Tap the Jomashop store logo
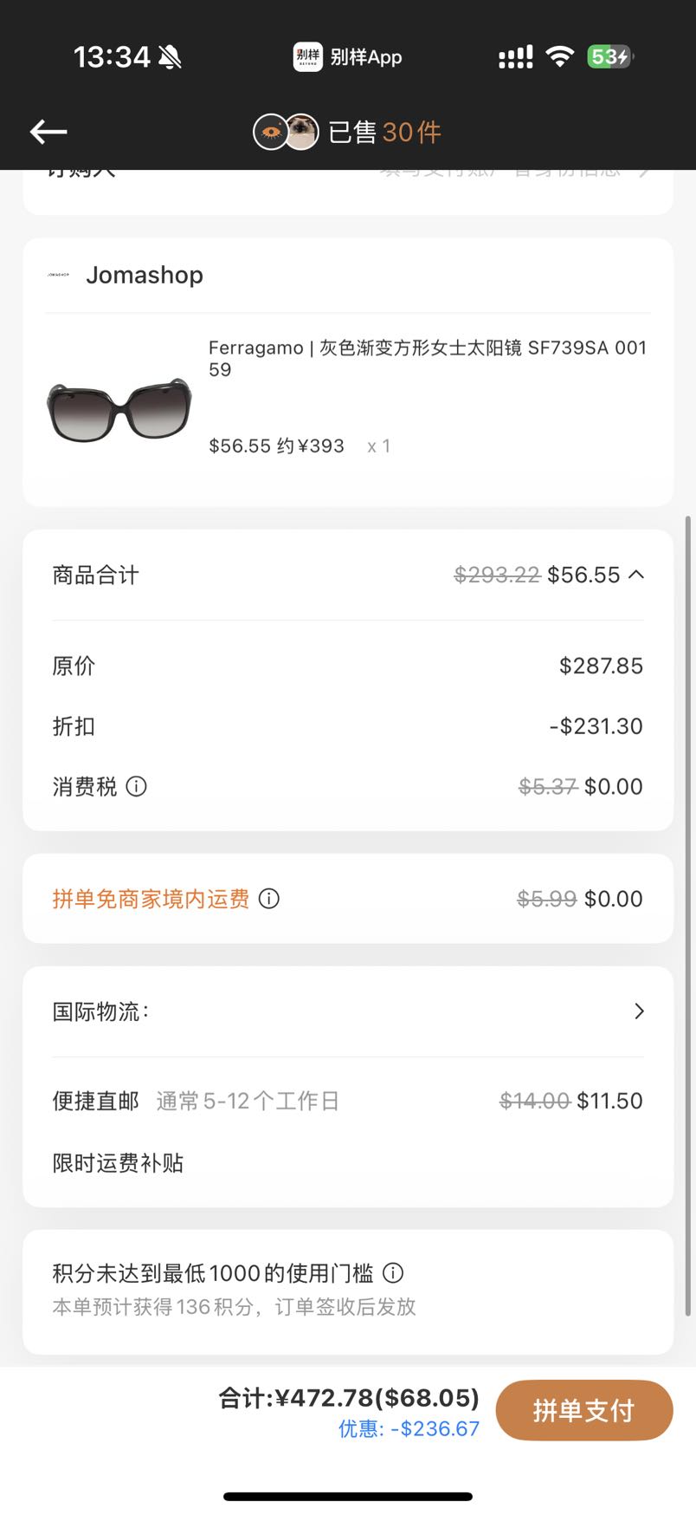Screen dimensions: 696x1515 point(58,275)
